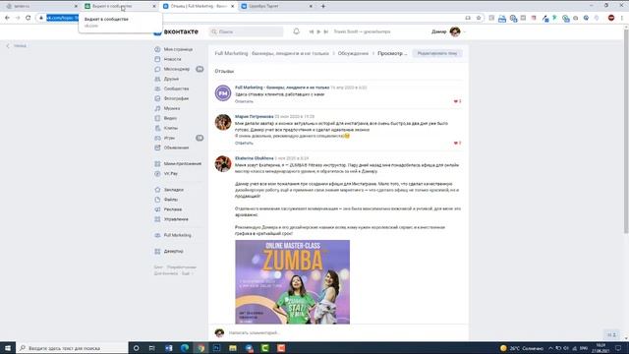Click the Редактировать тему button

[x=437, y=53]
